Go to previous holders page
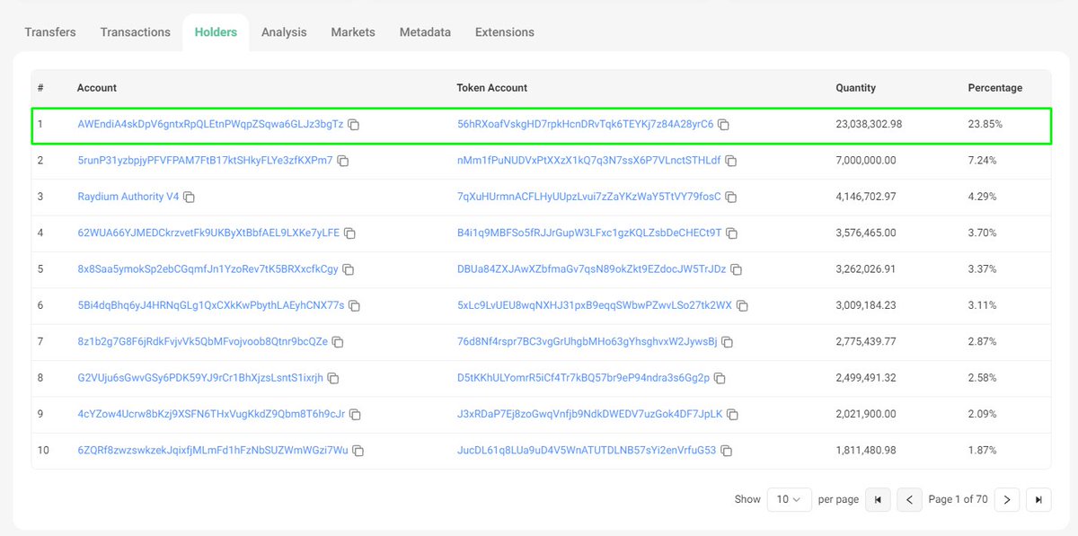This screenshot has width=1078, height=536. (x=910, y=499)
